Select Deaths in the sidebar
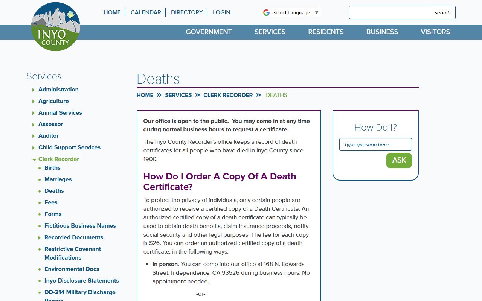This screenshot has height=301, width=482. coord(54,191)
